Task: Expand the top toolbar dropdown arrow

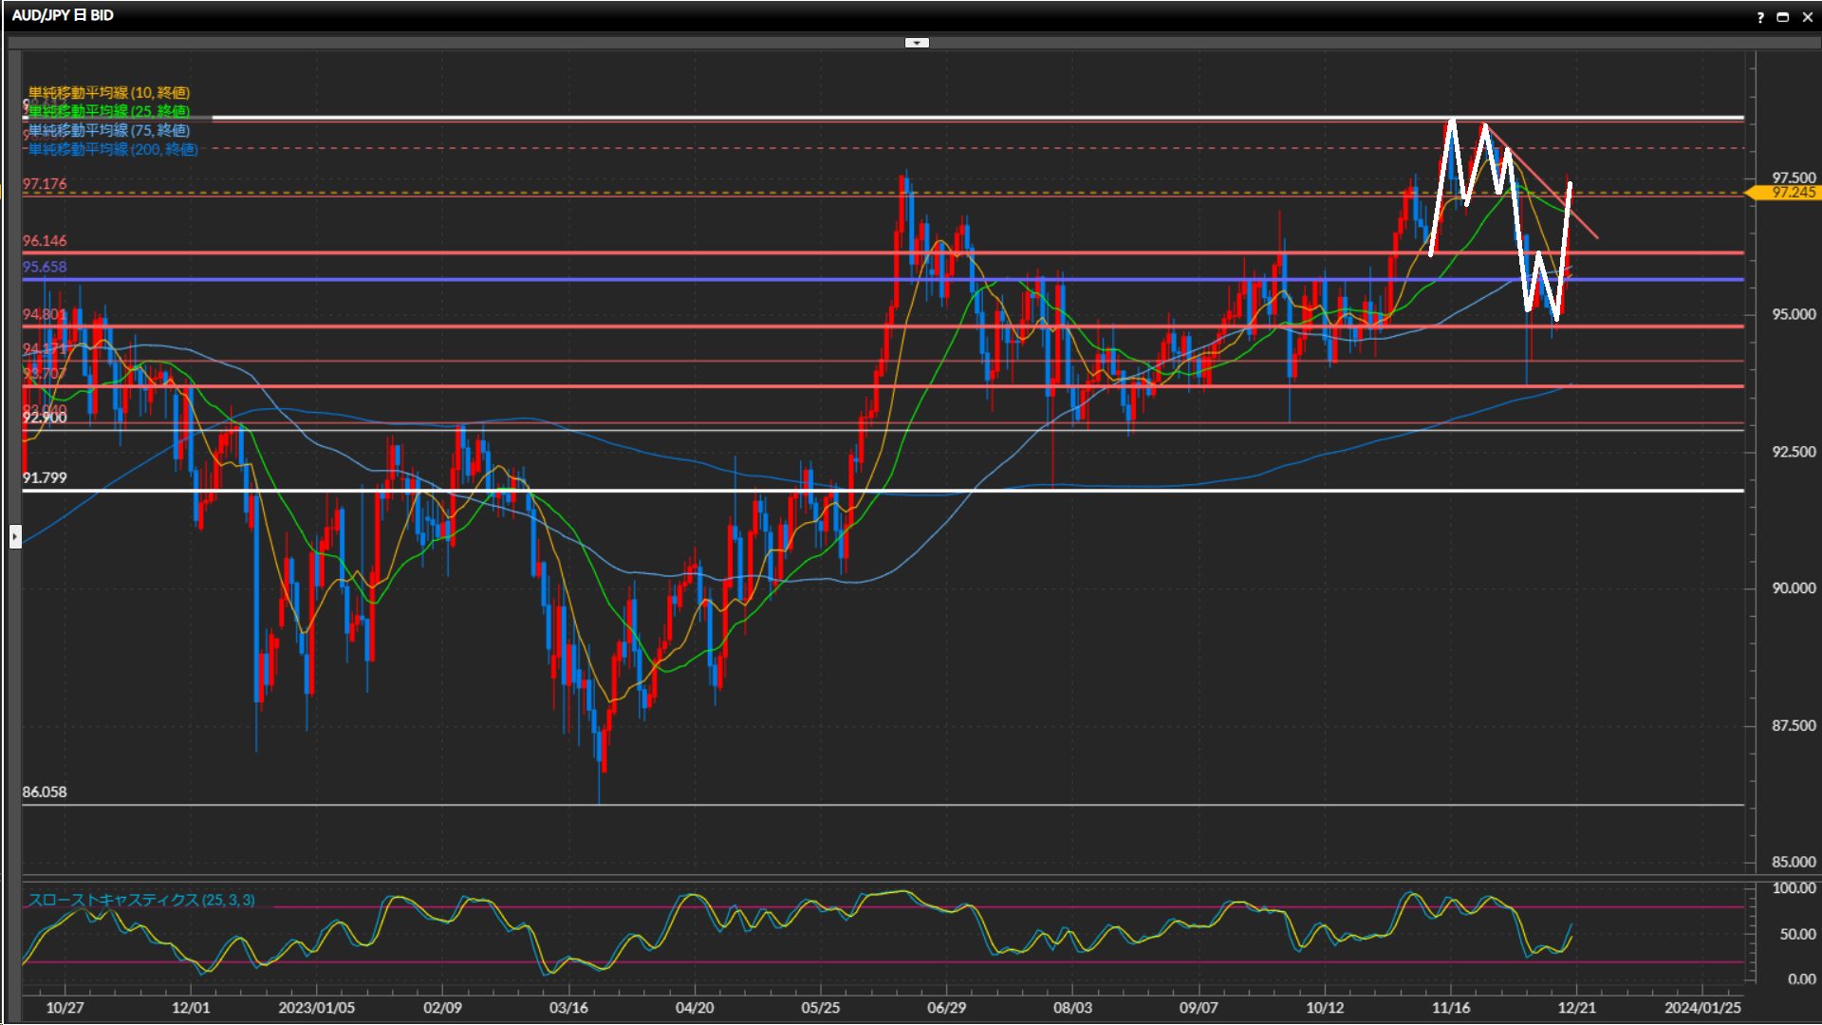Action: click(917, 43)
